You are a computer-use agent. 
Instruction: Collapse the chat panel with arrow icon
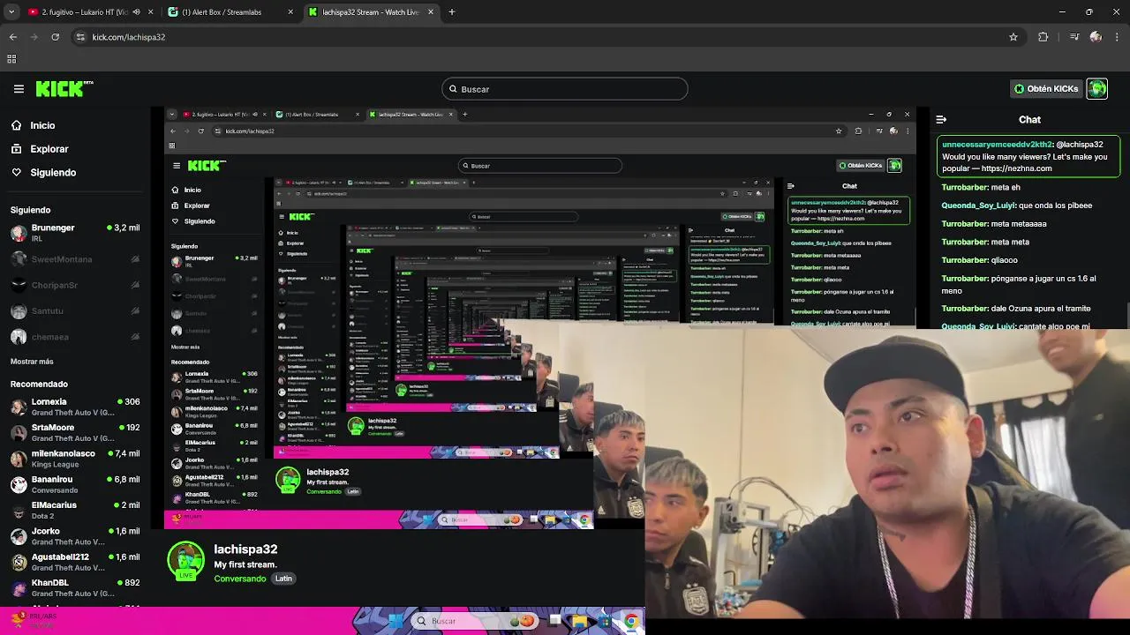(x=941, y=119)
